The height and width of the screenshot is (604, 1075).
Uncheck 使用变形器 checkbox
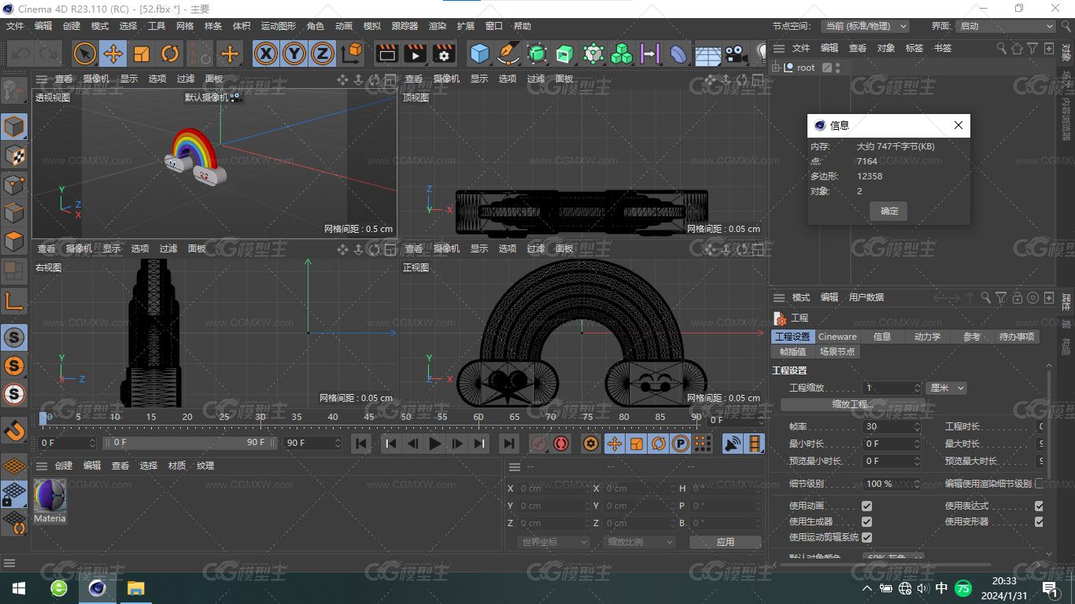click(x=1039, y=521)
